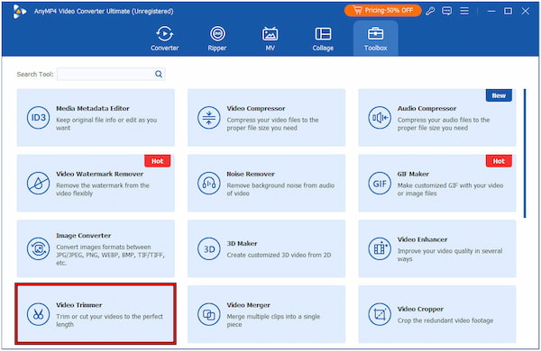Open the Video Enhancer tool title
The width and height of the screenshot is (541, 351).
[x=422, y=239]
